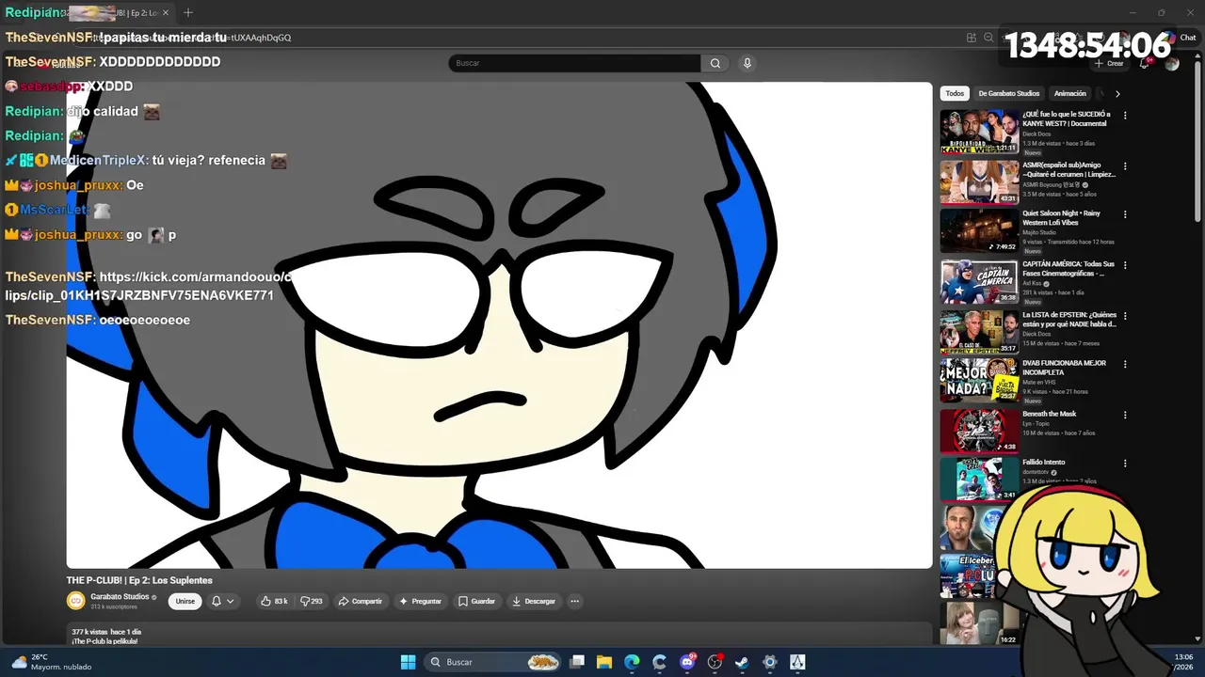Open notification bell dropdown beside Unirse
This screenshot has width=1205, height=677.
pos(222,601)
